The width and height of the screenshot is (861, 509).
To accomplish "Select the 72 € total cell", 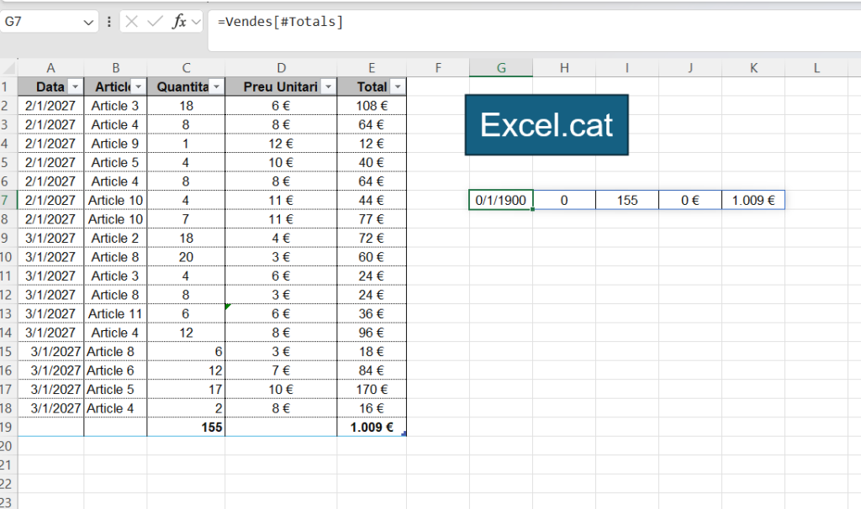I will pos(372,238).
